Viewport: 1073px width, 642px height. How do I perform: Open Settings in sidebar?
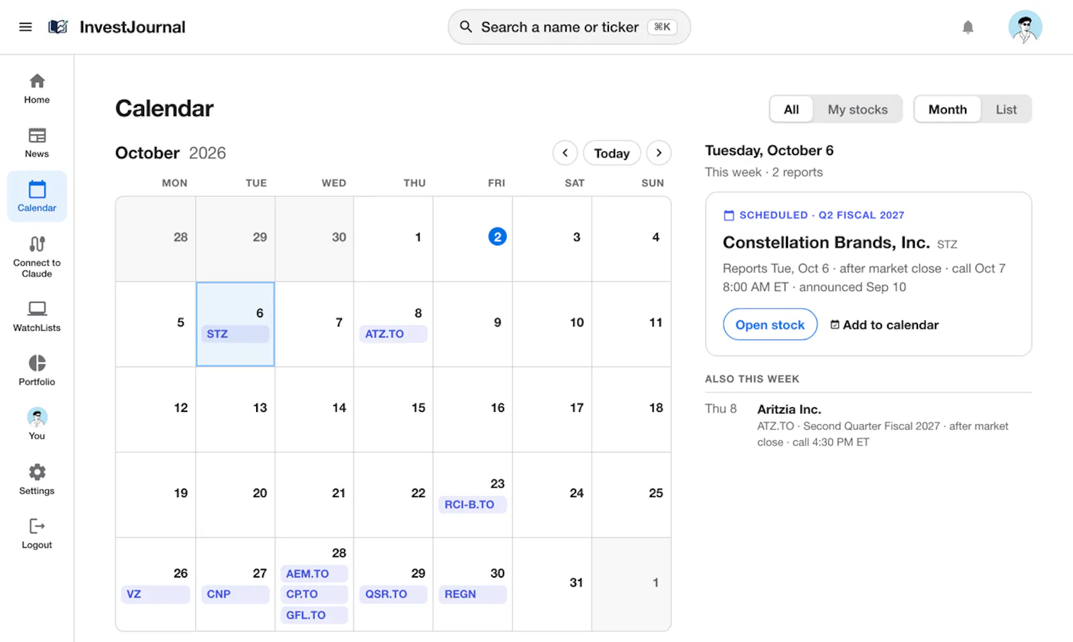[x=37, y=480]
